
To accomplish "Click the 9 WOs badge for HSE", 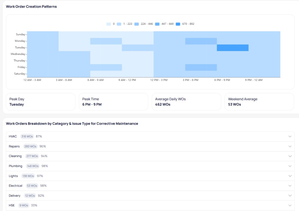I will [24, 205].
